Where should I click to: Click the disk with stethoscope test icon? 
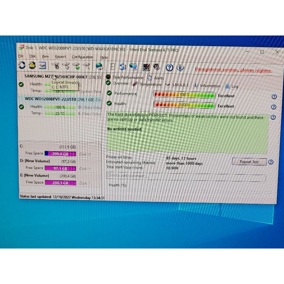coord(55,66)
